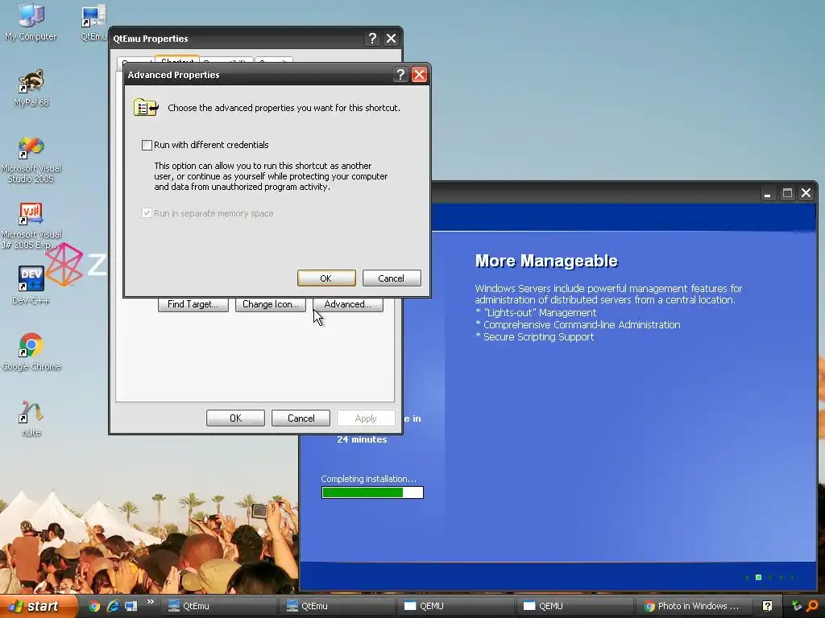Maximize the QEMU installer window
The image size is (825, 618).
click(x=787, y=193)
